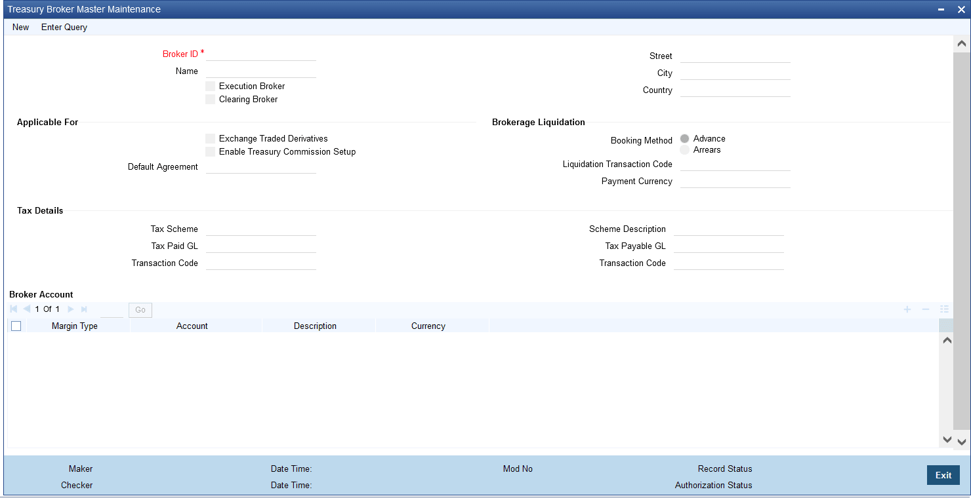Viewport: 971px width, 498px height.
Task: Focus Transaction Code field below Tax Payable GL
Action: tap(729, 263)
